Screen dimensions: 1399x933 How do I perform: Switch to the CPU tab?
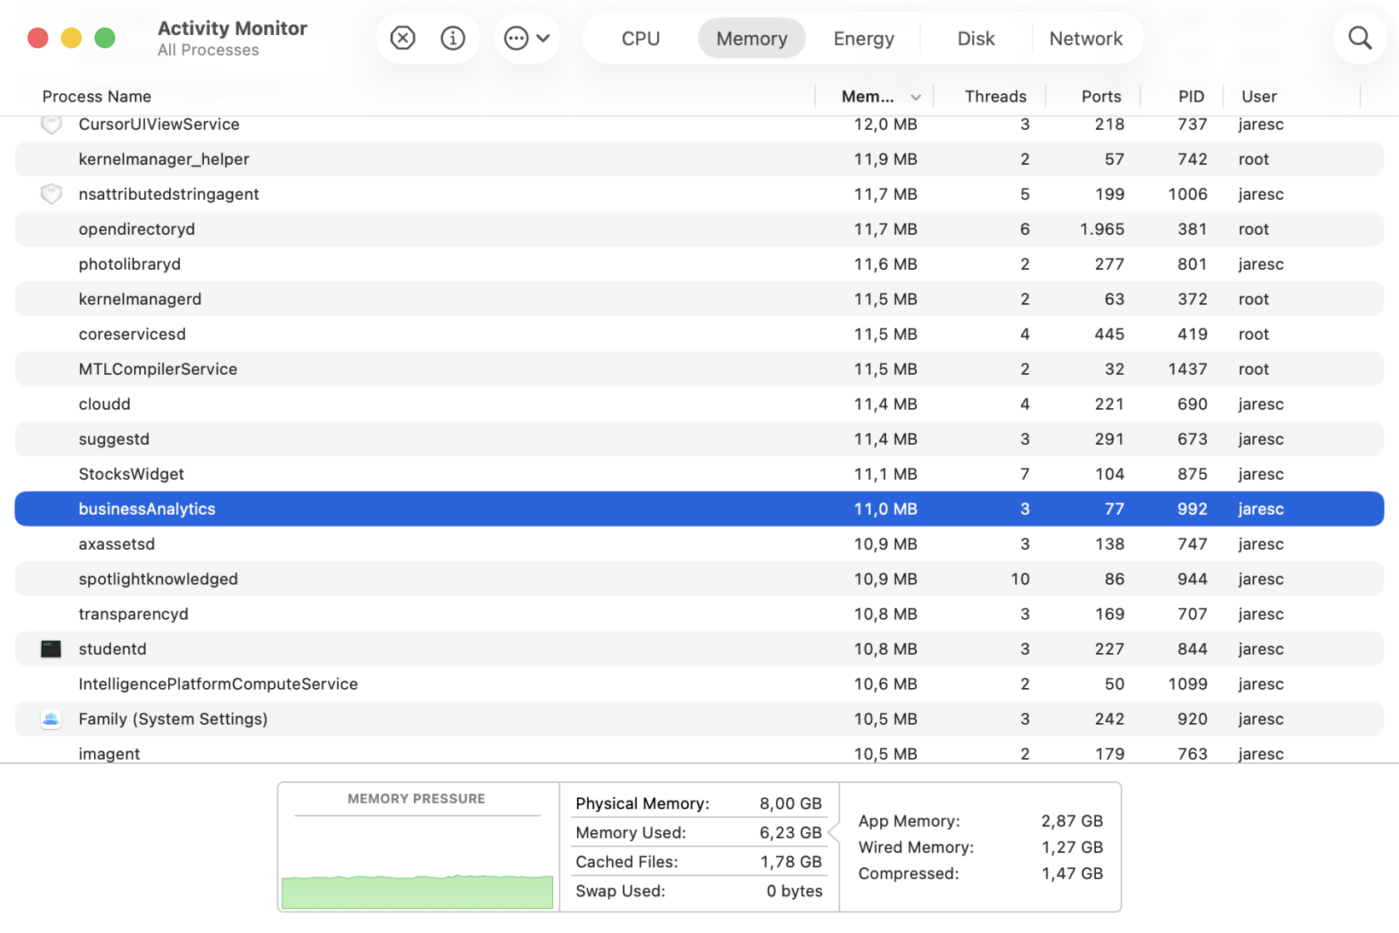click(640, 38)
